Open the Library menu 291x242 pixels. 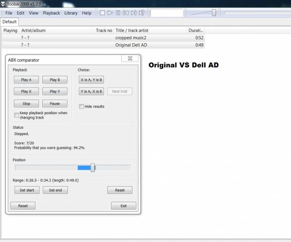click(71, 13)
